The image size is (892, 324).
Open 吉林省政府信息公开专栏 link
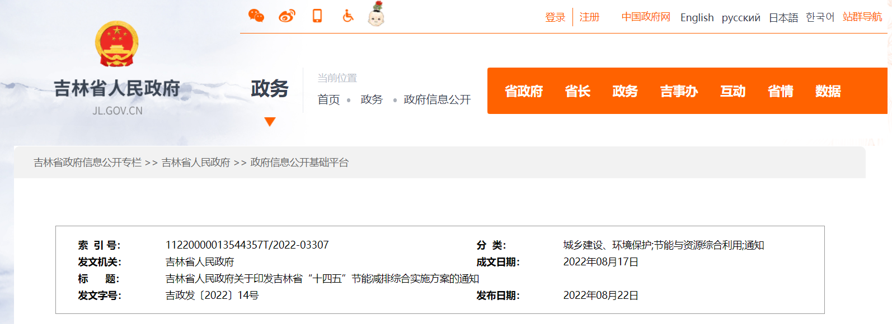[x=87, y=163]
